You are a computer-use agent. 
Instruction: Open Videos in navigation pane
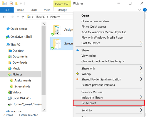[x=17, y=92]
